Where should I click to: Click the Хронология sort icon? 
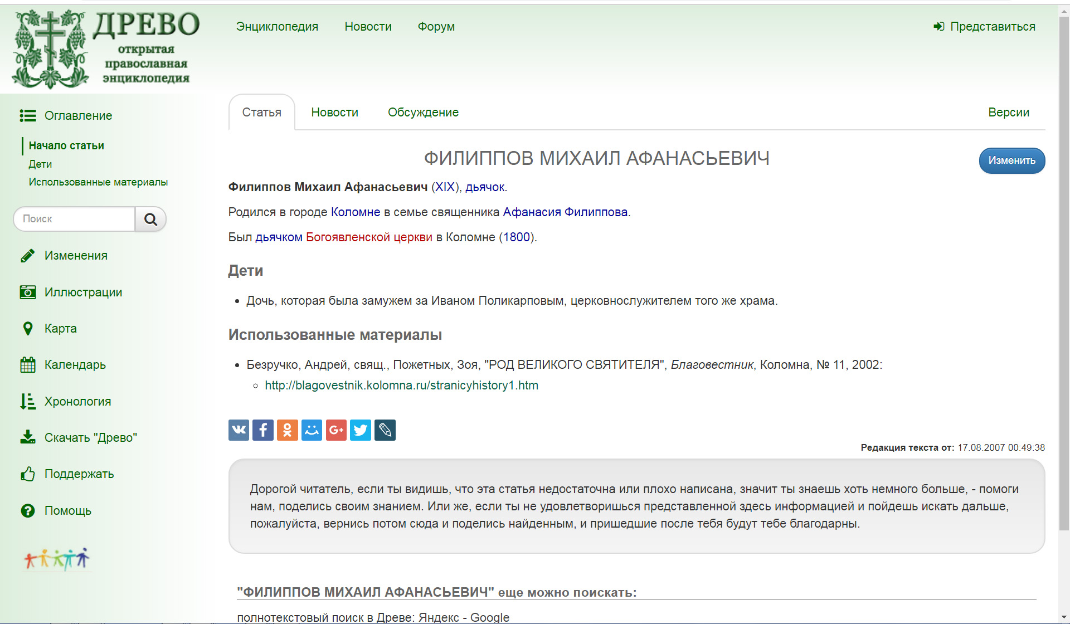point(28,402)
